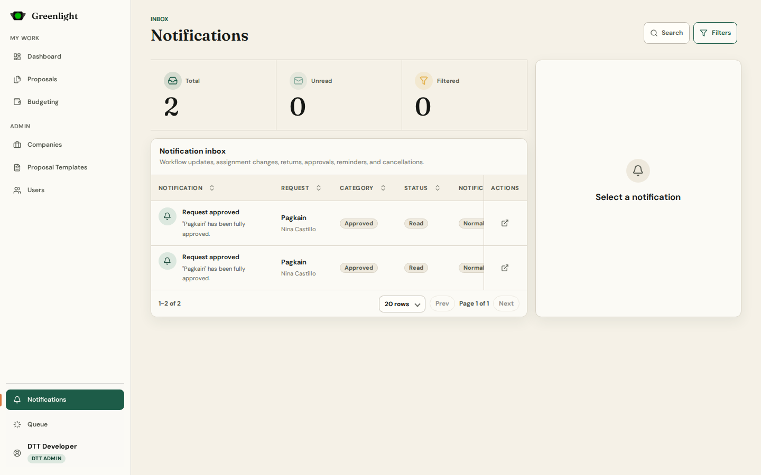Click the 'Page 1 of 1' indicator
Image resolution: width=761 pixels, height=475 pixels.
474,303
